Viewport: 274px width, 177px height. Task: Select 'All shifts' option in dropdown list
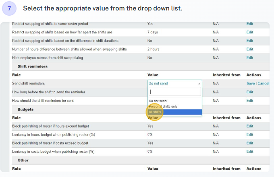click(x=175, y=112)
